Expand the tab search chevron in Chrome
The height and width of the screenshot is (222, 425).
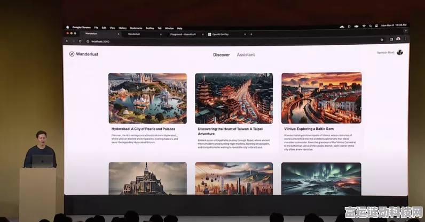(x=406, y=31)
